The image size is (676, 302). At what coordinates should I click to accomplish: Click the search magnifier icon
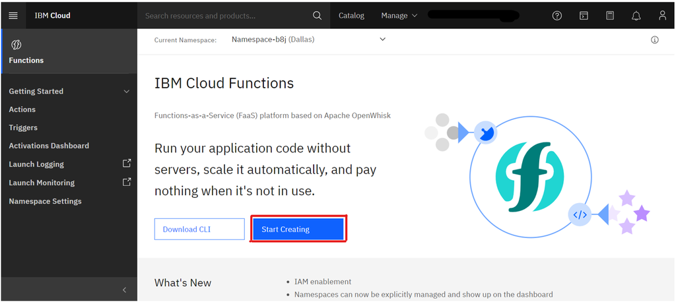317,16
